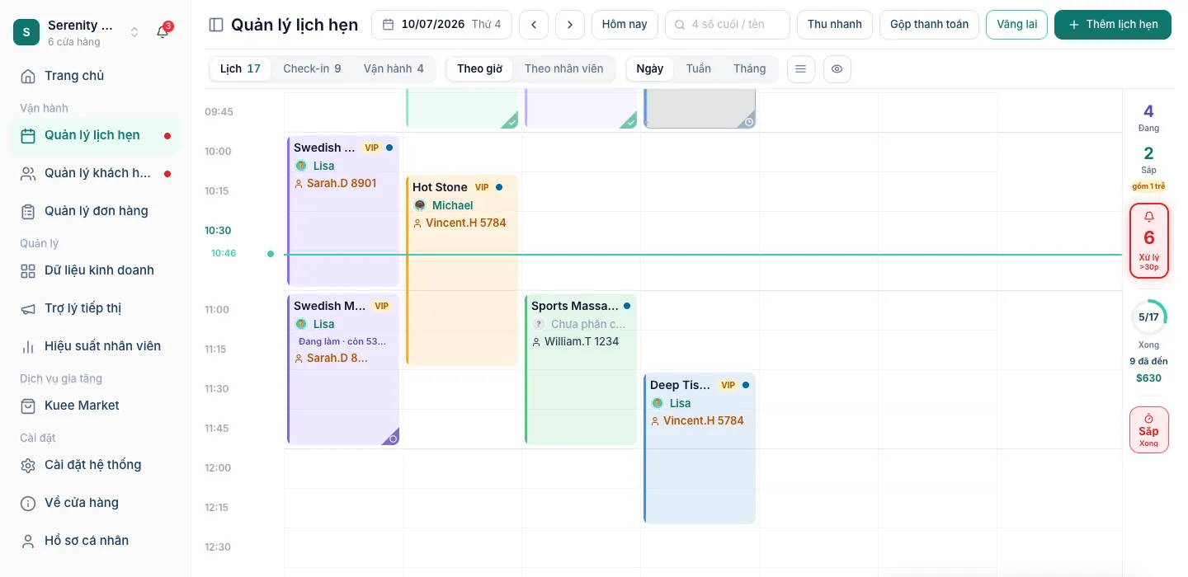Toggle the eye visibility button
Viewport: 1188px width, 577px height.
(837, 69)
